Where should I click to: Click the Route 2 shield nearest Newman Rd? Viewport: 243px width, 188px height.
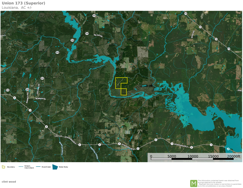click(30, 110)
